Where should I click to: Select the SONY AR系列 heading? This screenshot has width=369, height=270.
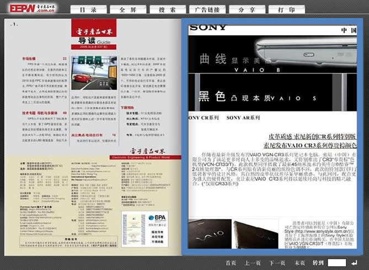(x=243, y=118)
